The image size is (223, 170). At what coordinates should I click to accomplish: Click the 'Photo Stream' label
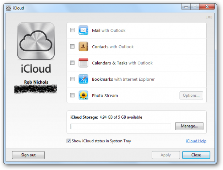click(x=105, y=96)
